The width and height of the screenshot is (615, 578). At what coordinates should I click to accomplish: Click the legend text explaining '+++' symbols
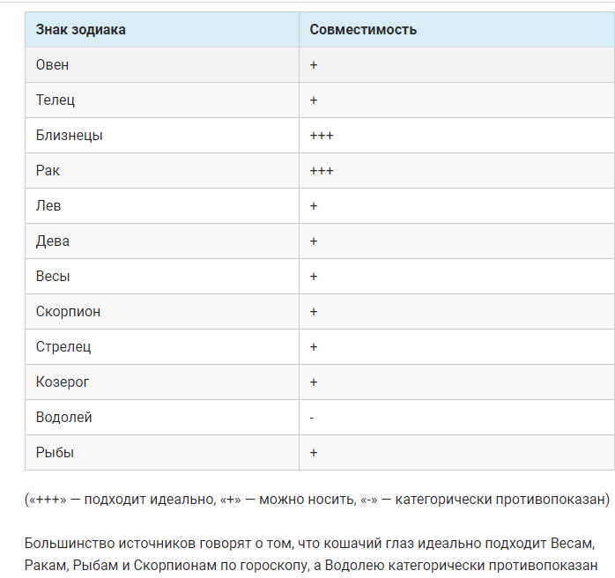(x=317, y=500)
